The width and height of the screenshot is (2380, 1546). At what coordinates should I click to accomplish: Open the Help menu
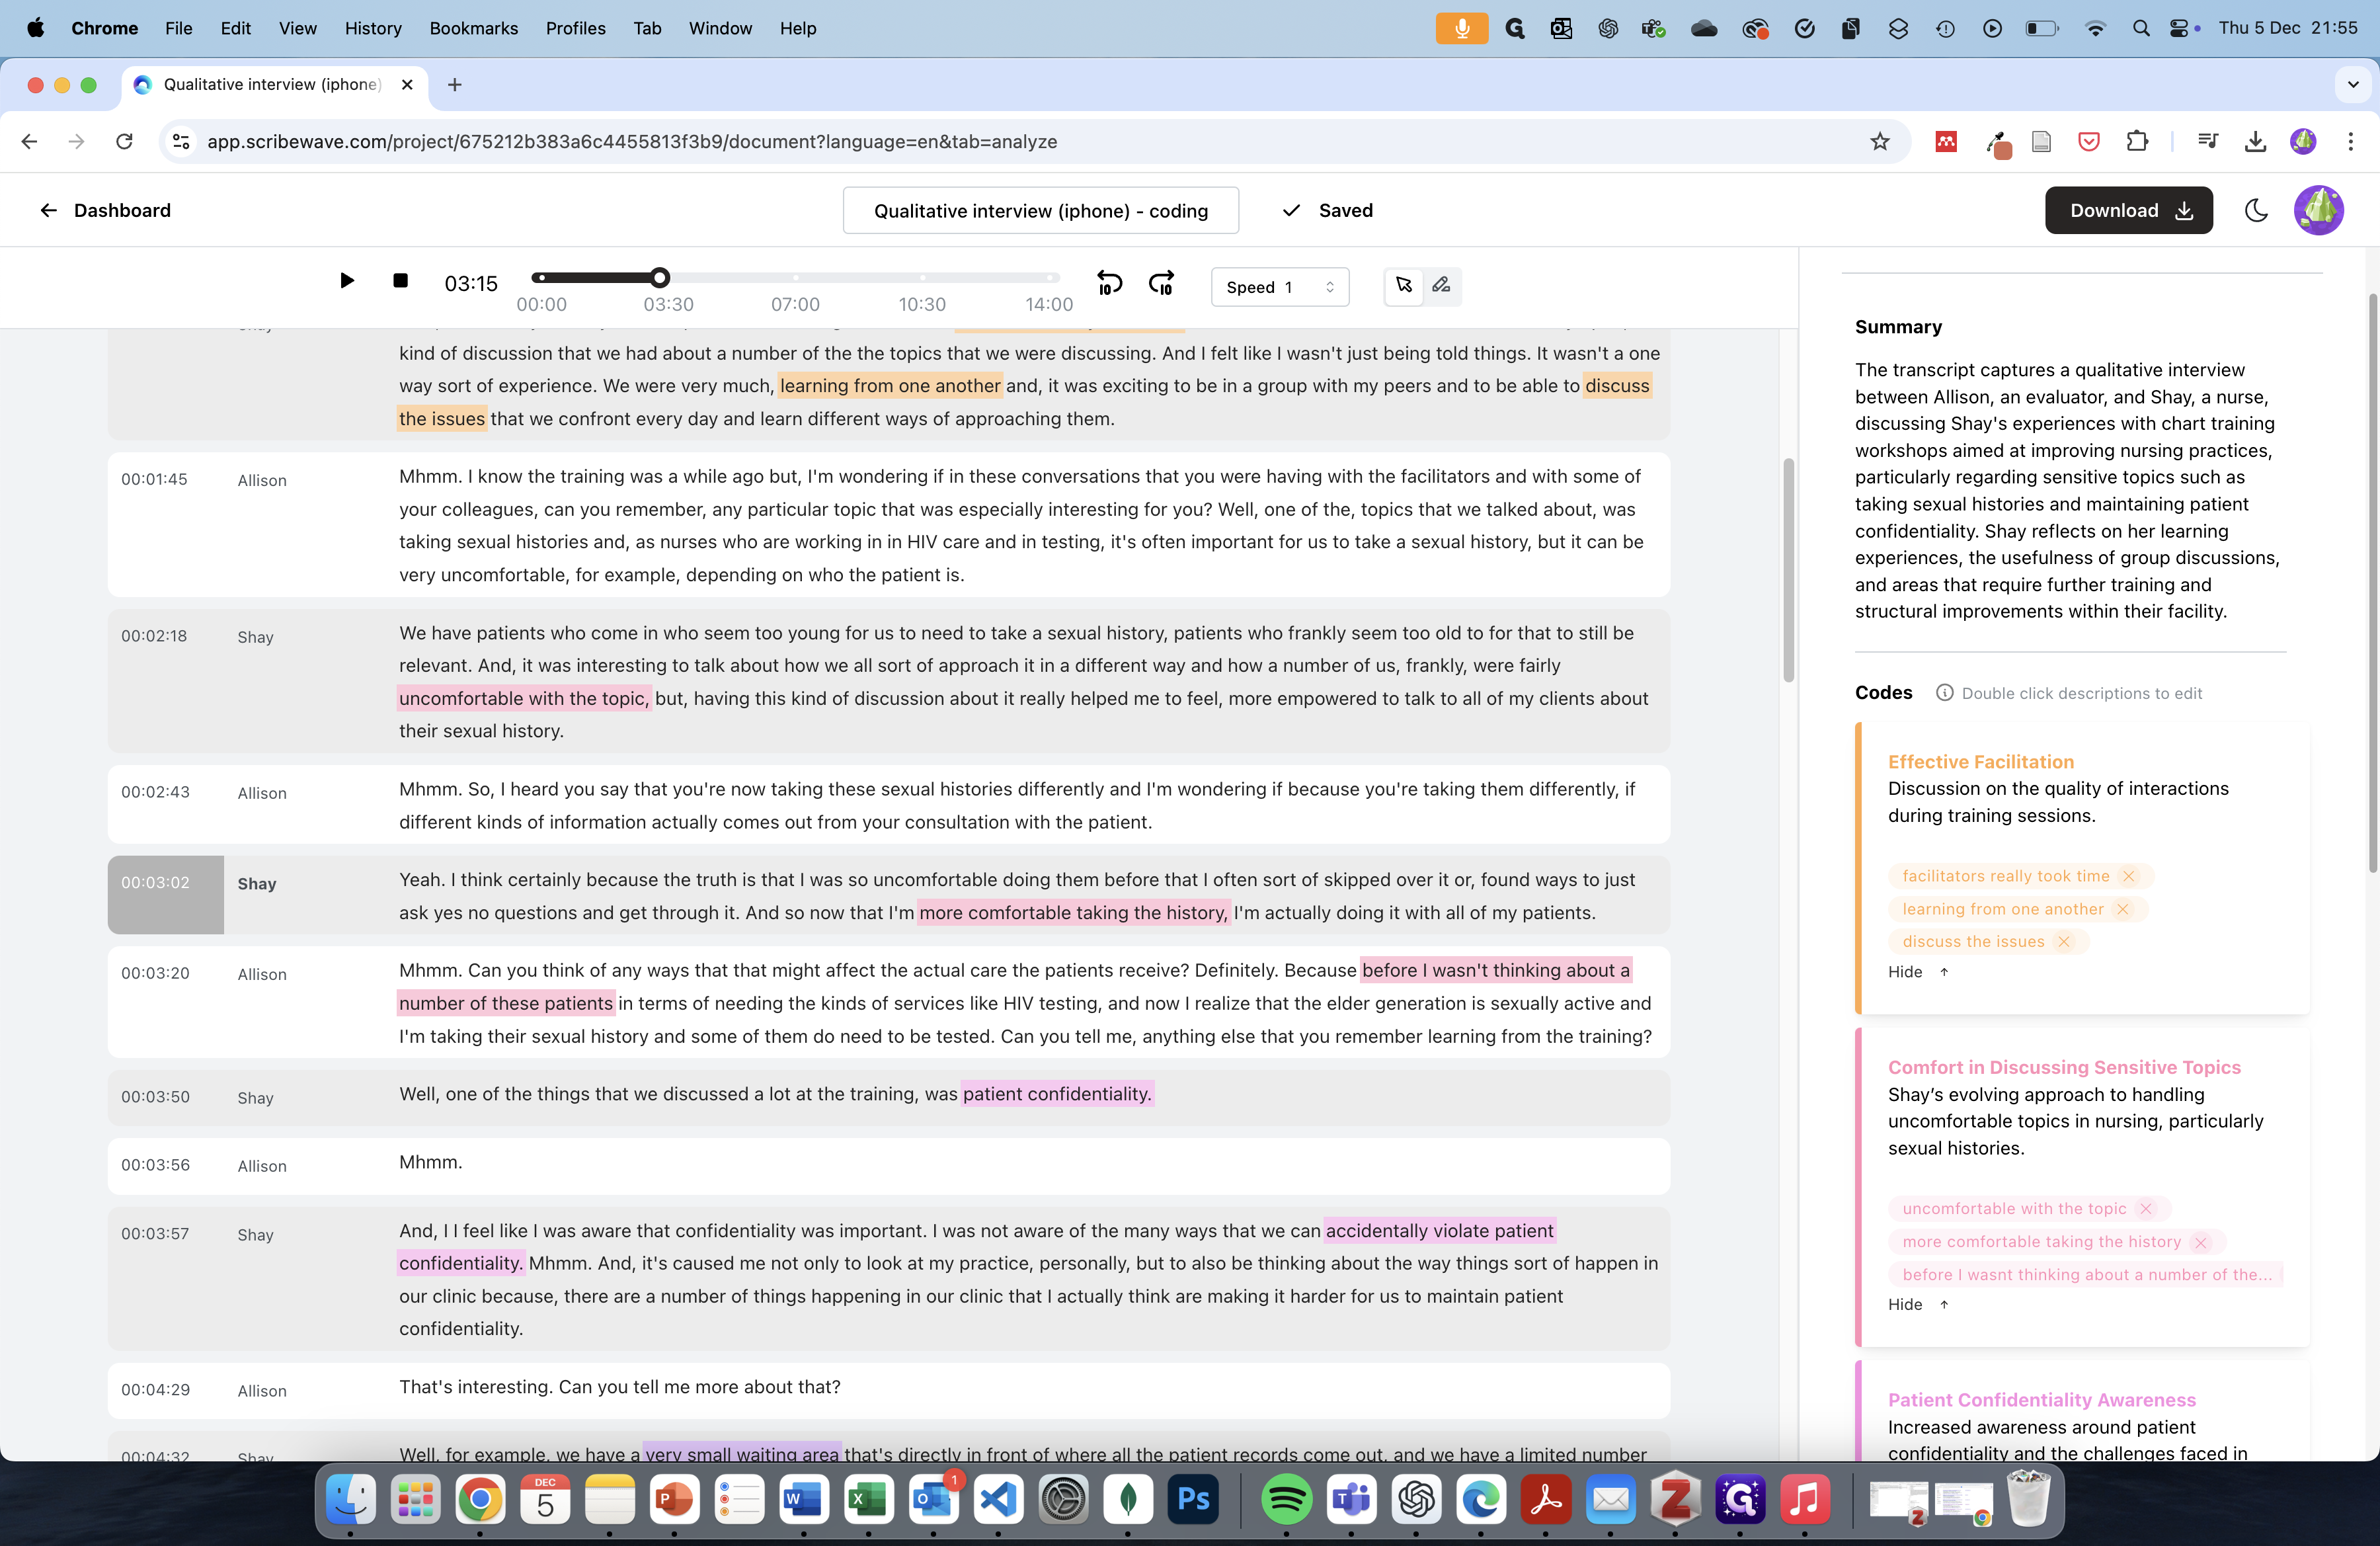coord(798,28)
